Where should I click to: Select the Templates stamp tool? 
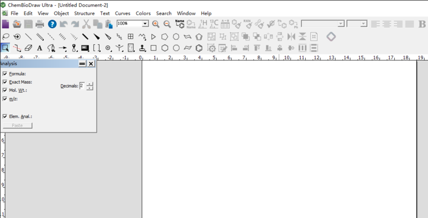(142, 48)
